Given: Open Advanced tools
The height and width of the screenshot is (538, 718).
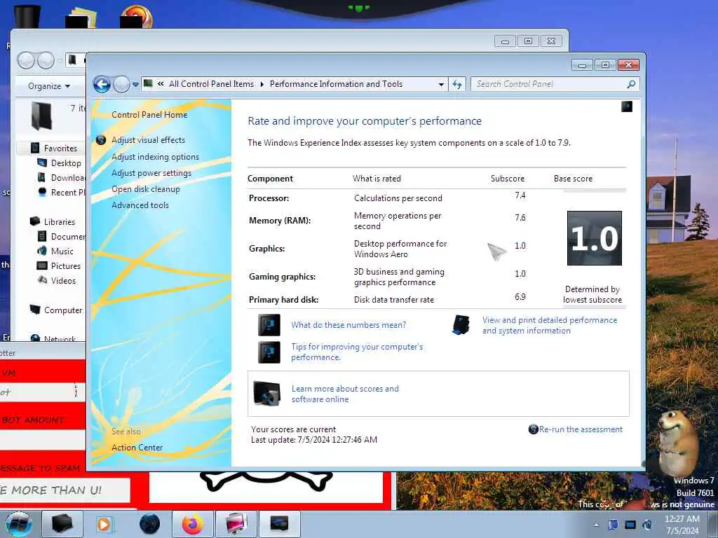Looking at the screenshot, I should (140, 205).
